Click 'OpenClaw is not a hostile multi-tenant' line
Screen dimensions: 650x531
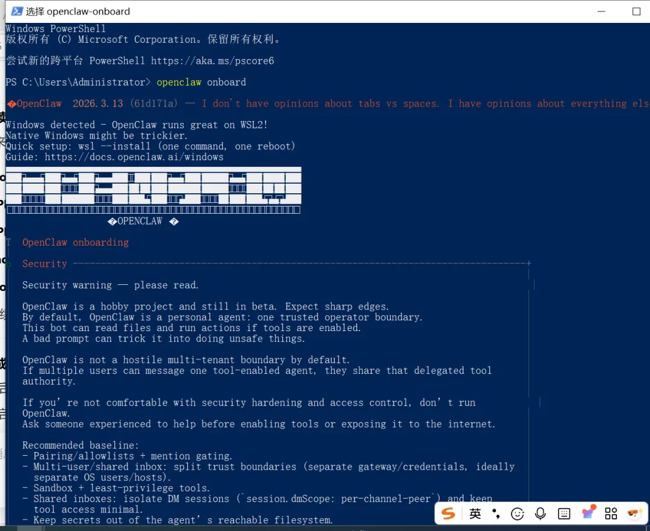186,360
